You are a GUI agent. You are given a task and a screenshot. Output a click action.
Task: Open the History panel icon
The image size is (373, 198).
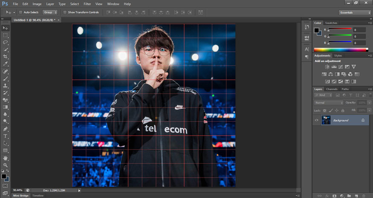[x=306, y=27]
